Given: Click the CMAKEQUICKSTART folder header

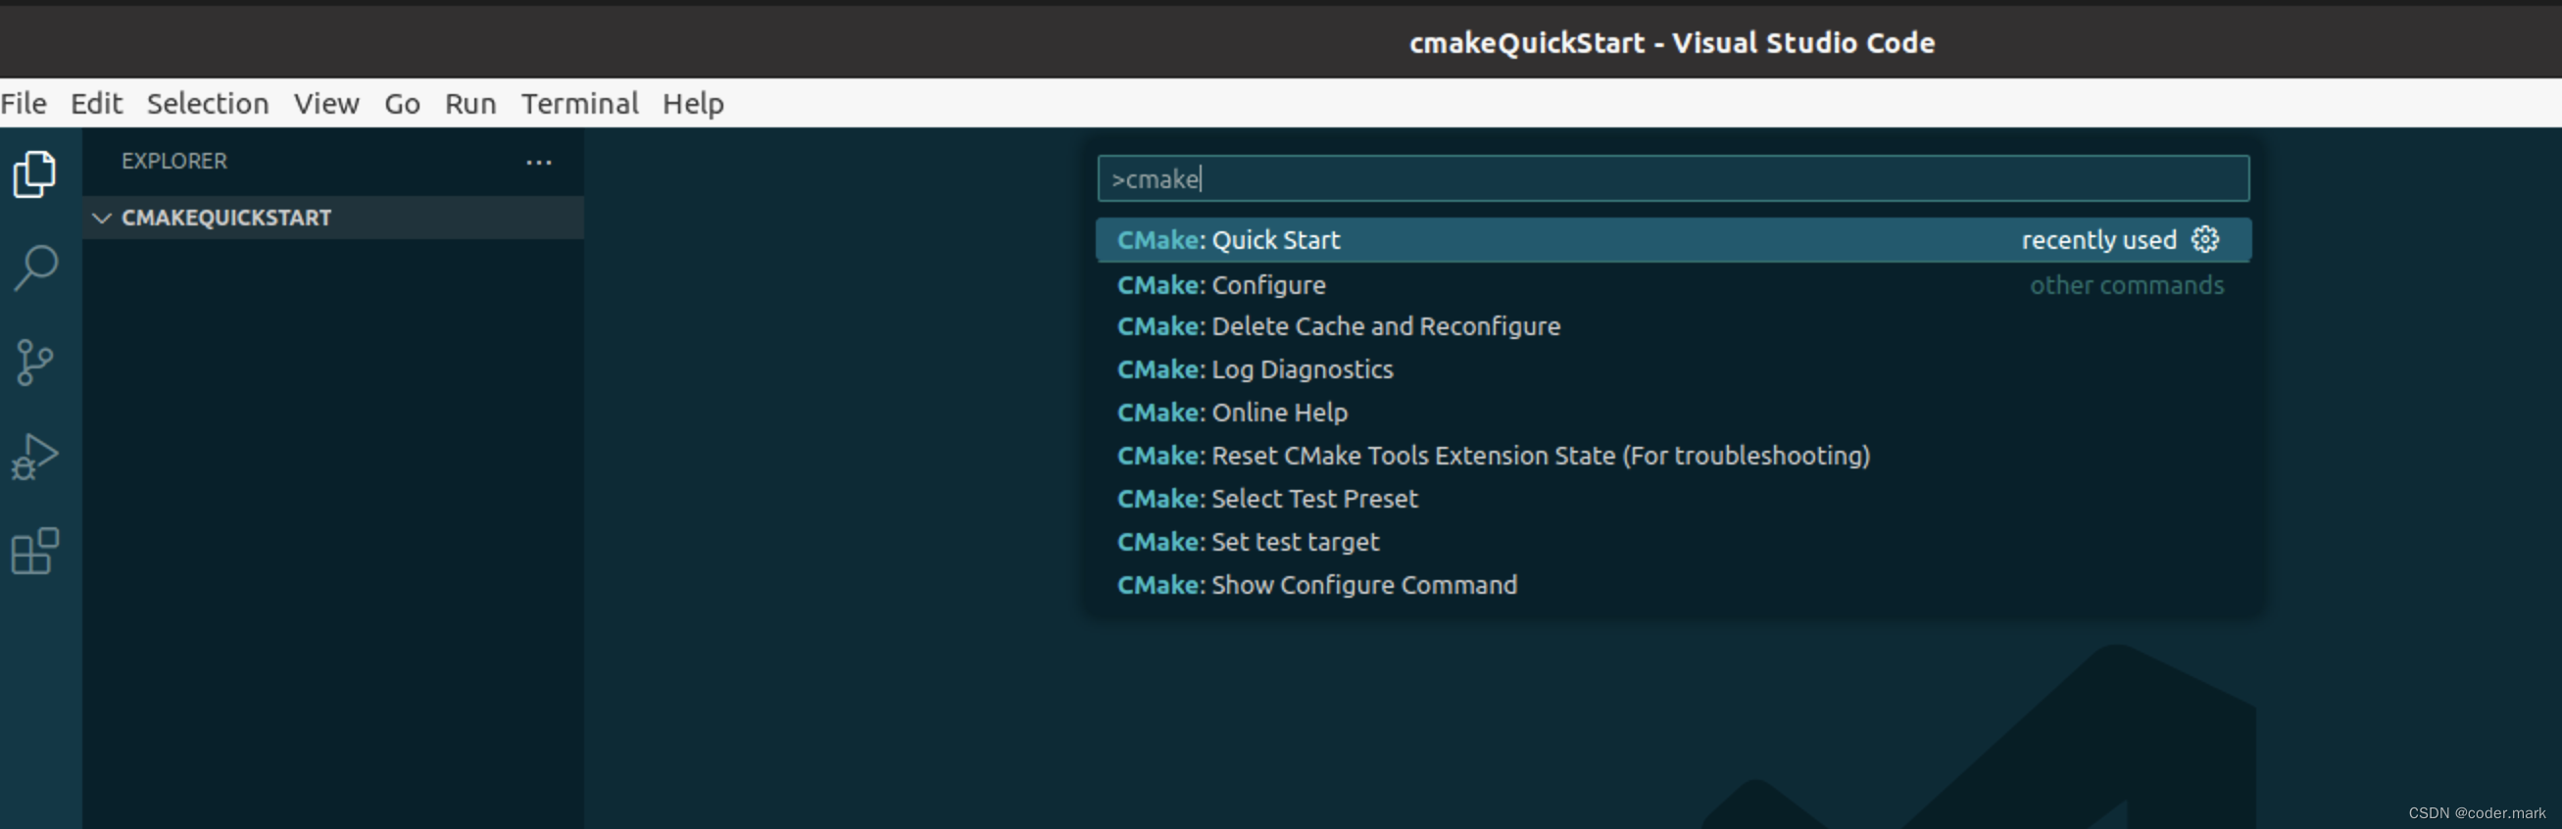Looking at the screenshot, I should point(333,218).
